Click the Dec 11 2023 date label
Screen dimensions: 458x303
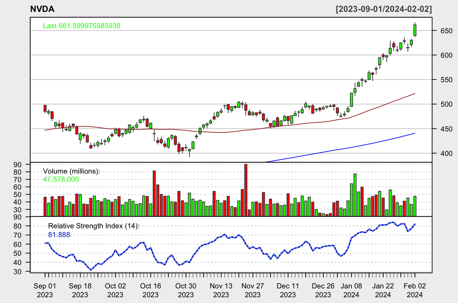(x=288, y=290)
